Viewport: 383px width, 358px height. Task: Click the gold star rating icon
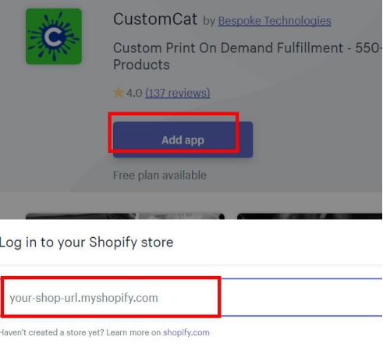coord(119,93)
